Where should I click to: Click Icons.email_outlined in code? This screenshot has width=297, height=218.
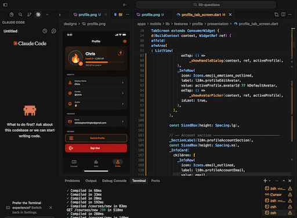coord(214,165)
